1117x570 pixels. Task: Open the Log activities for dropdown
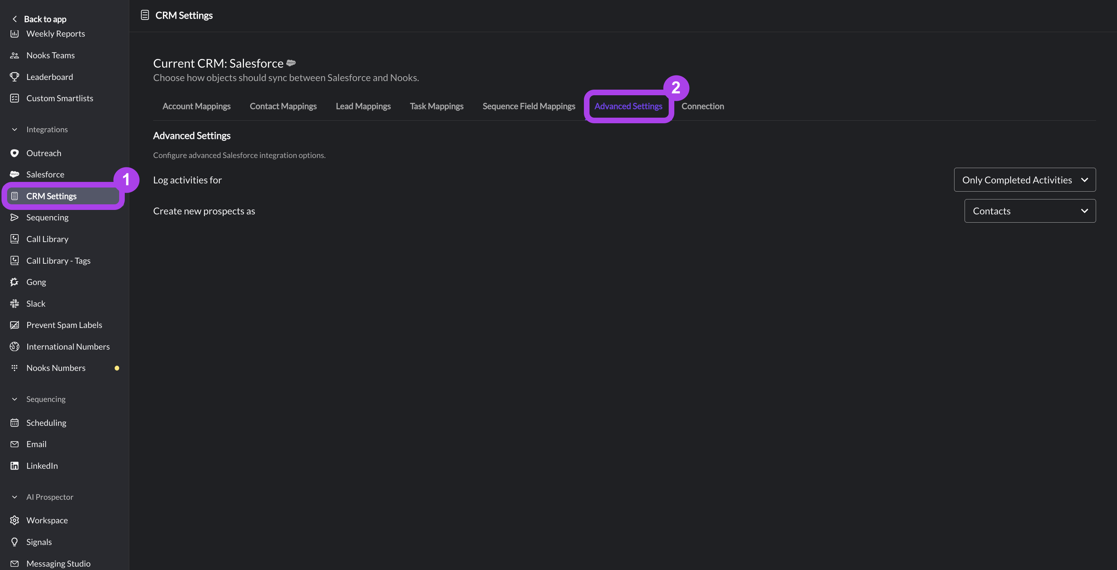click(x=1025, y=180)
